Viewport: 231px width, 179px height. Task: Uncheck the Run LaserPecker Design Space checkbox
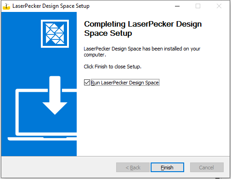click(x=87, y=83)
